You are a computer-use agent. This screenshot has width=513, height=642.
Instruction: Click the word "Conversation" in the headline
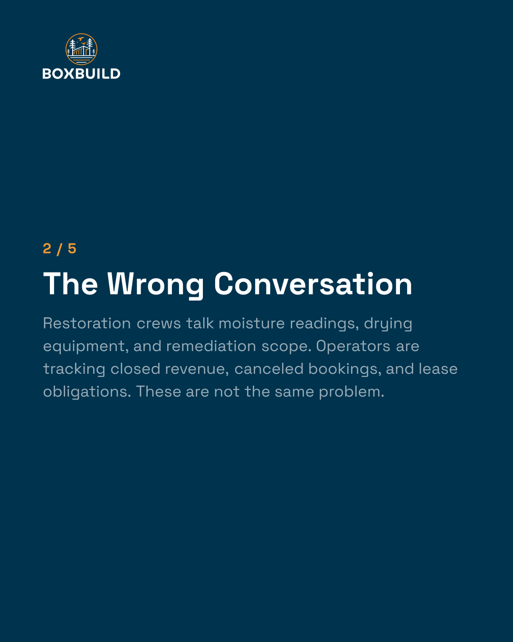point(313,284)
